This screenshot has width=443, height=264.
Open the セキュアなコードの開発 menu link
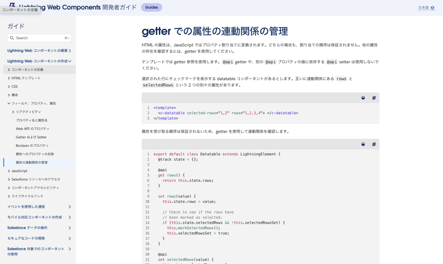(x=26, y=239)
